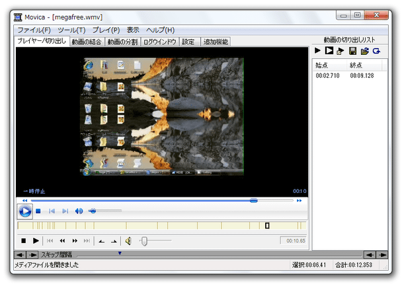Set the cut end point marker button
The image size is (404, 286).
114,241
